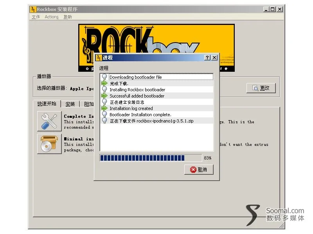
Task: Click the lightbulb icon beside '正在建立安装日志'
Action: [104, 102]
